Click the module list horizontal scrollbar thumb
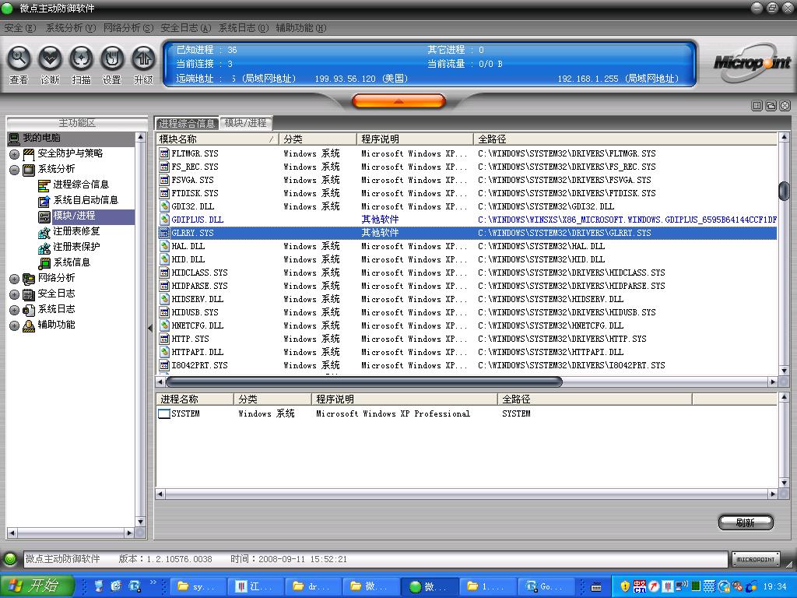Image resolution: width=797 pixels, height=598 pixels. pos(364,382)
